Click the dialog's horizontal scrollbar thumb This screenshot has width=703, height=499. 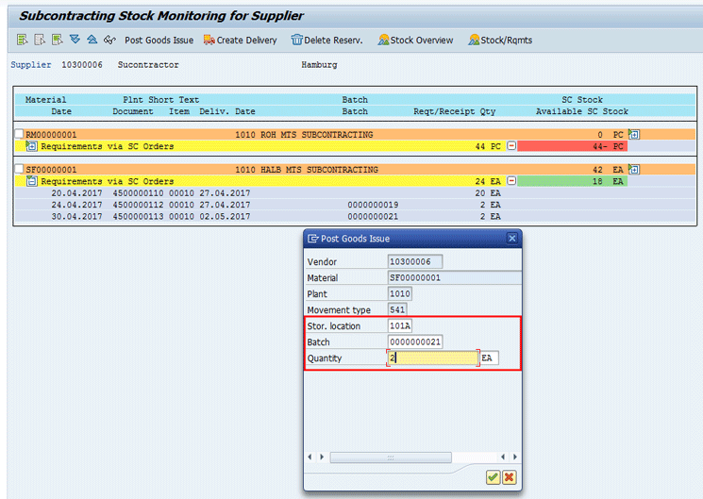[391, 457]
